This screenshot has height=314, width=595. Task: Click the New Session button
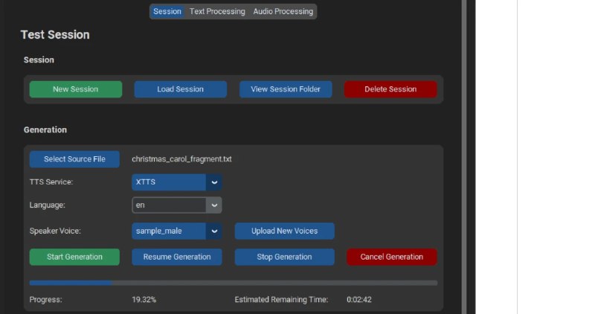point(75,89)
